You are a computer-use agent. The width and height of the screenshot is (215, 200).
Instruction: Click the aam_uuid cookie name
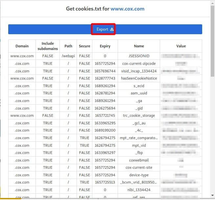tap(139, 93)
